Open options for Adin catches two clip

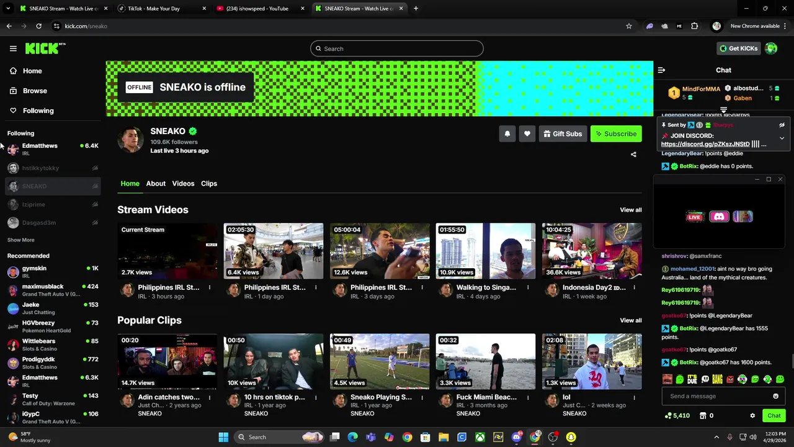pos(210,397)
